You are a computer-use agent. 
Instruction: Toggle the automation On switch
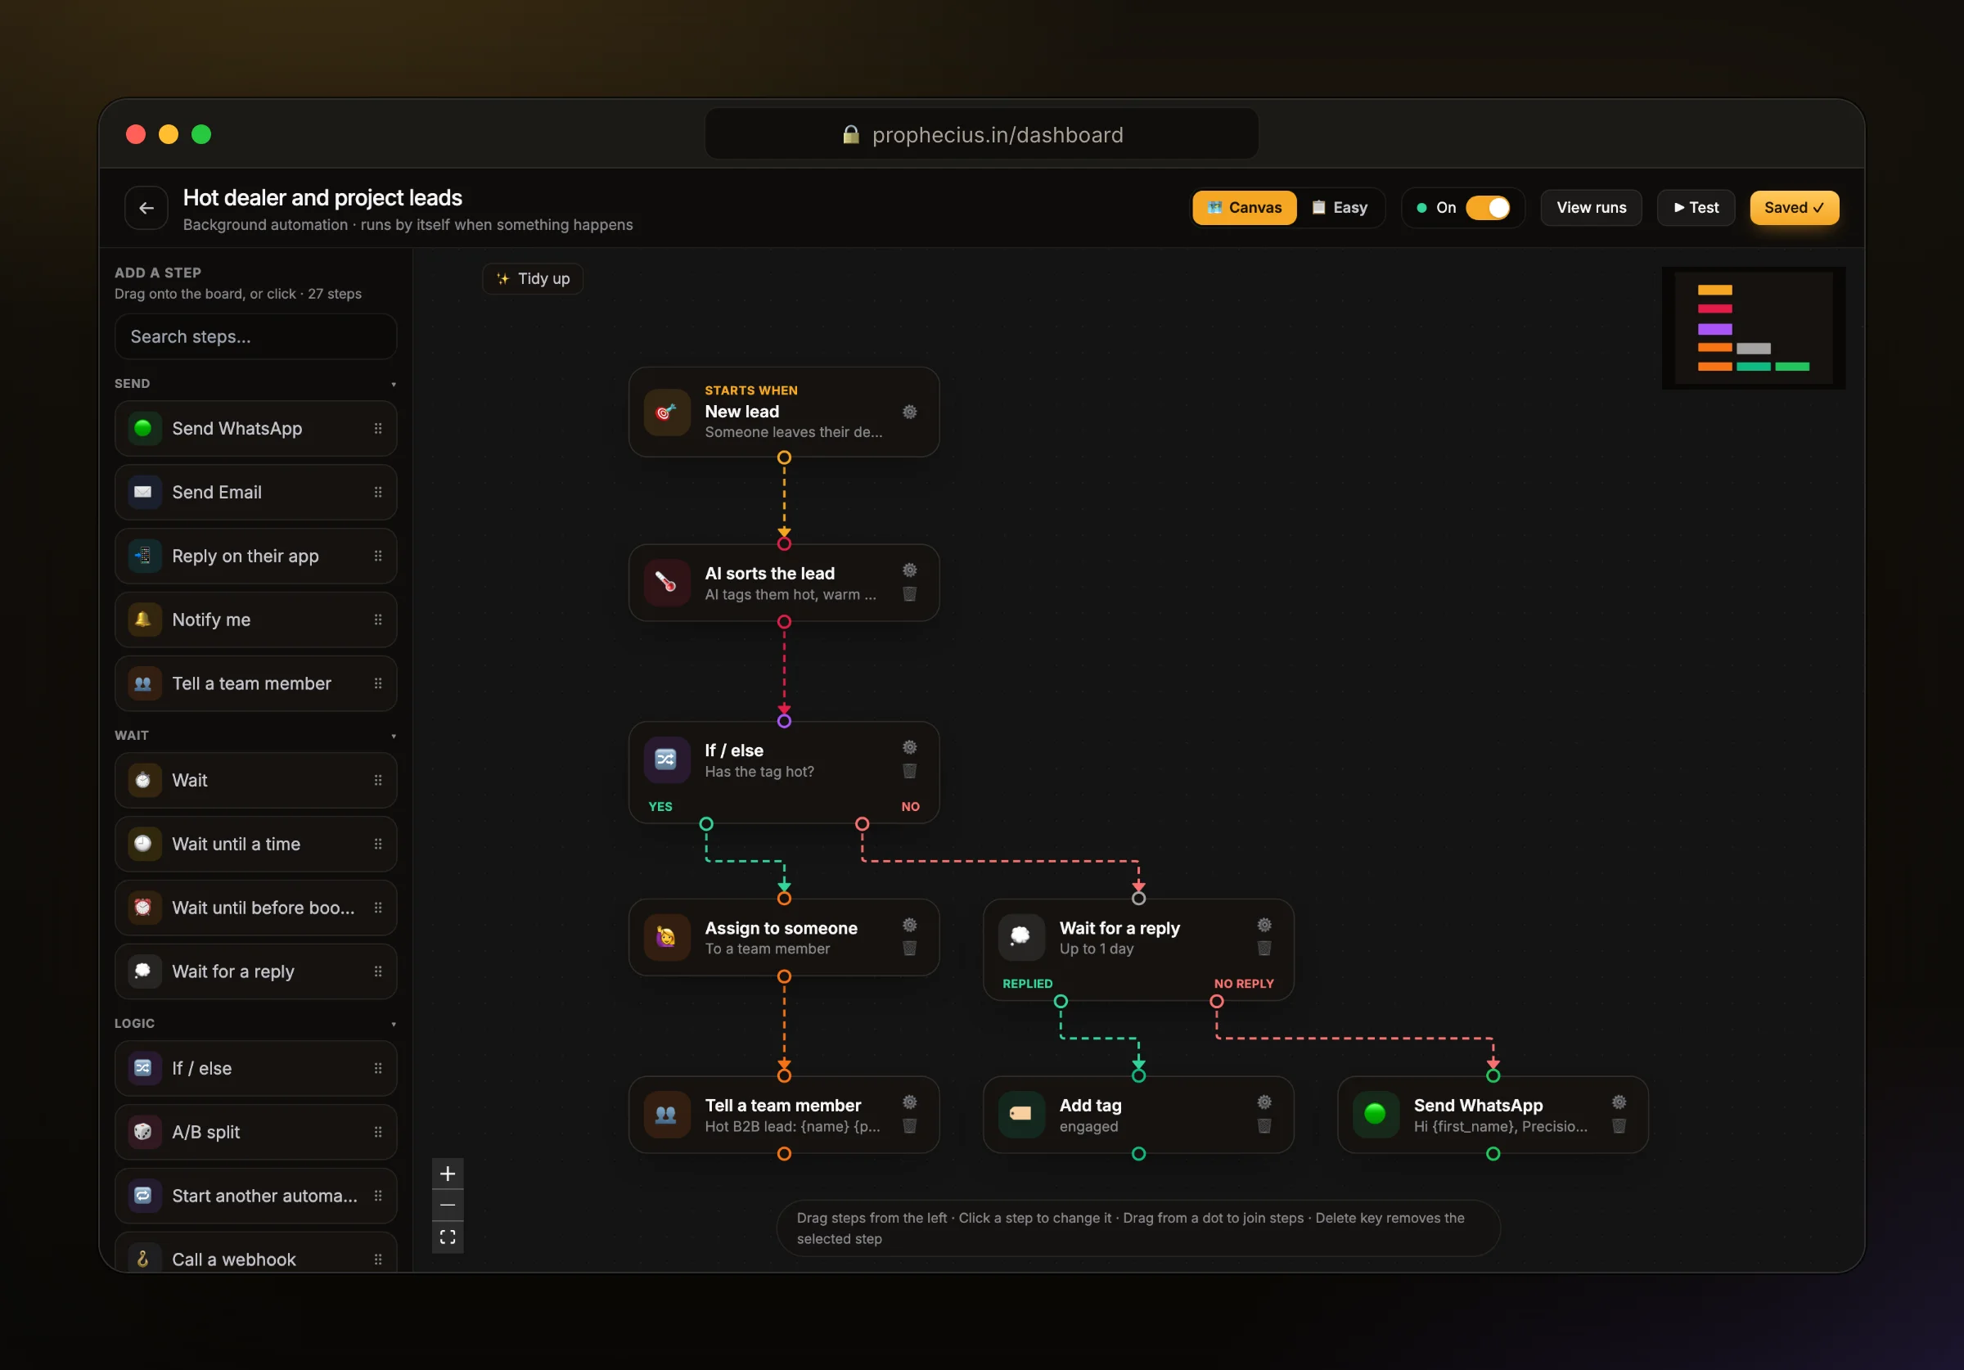pos(1488,208)
